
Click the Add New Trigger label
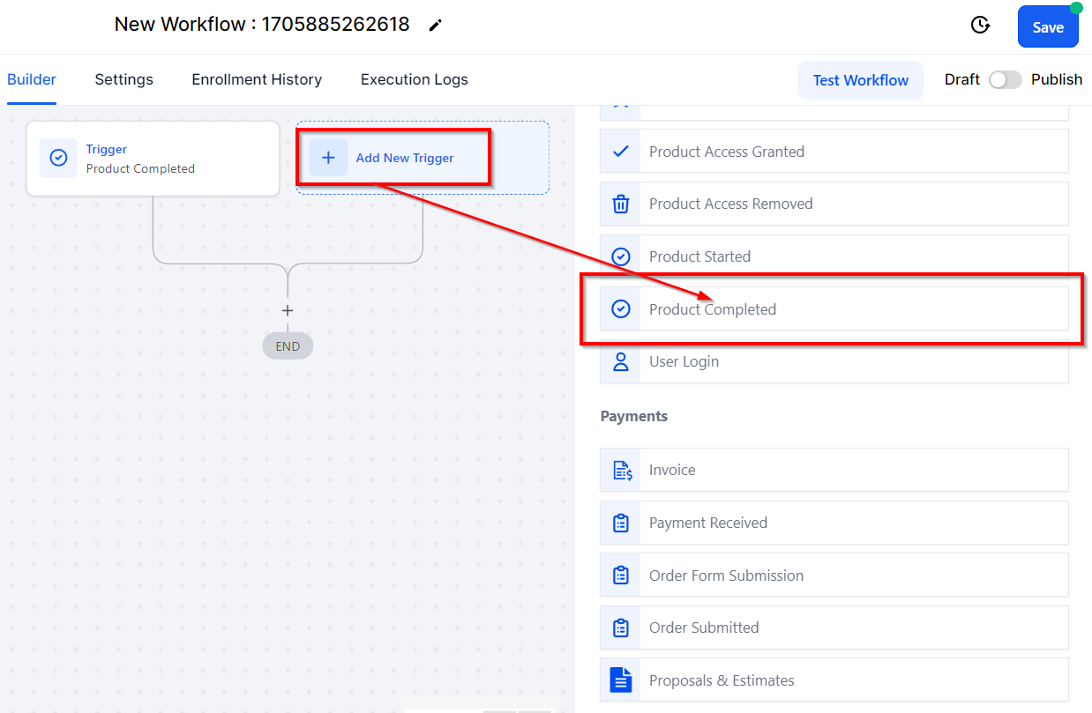pyautogui.click(x=405, y=158)
